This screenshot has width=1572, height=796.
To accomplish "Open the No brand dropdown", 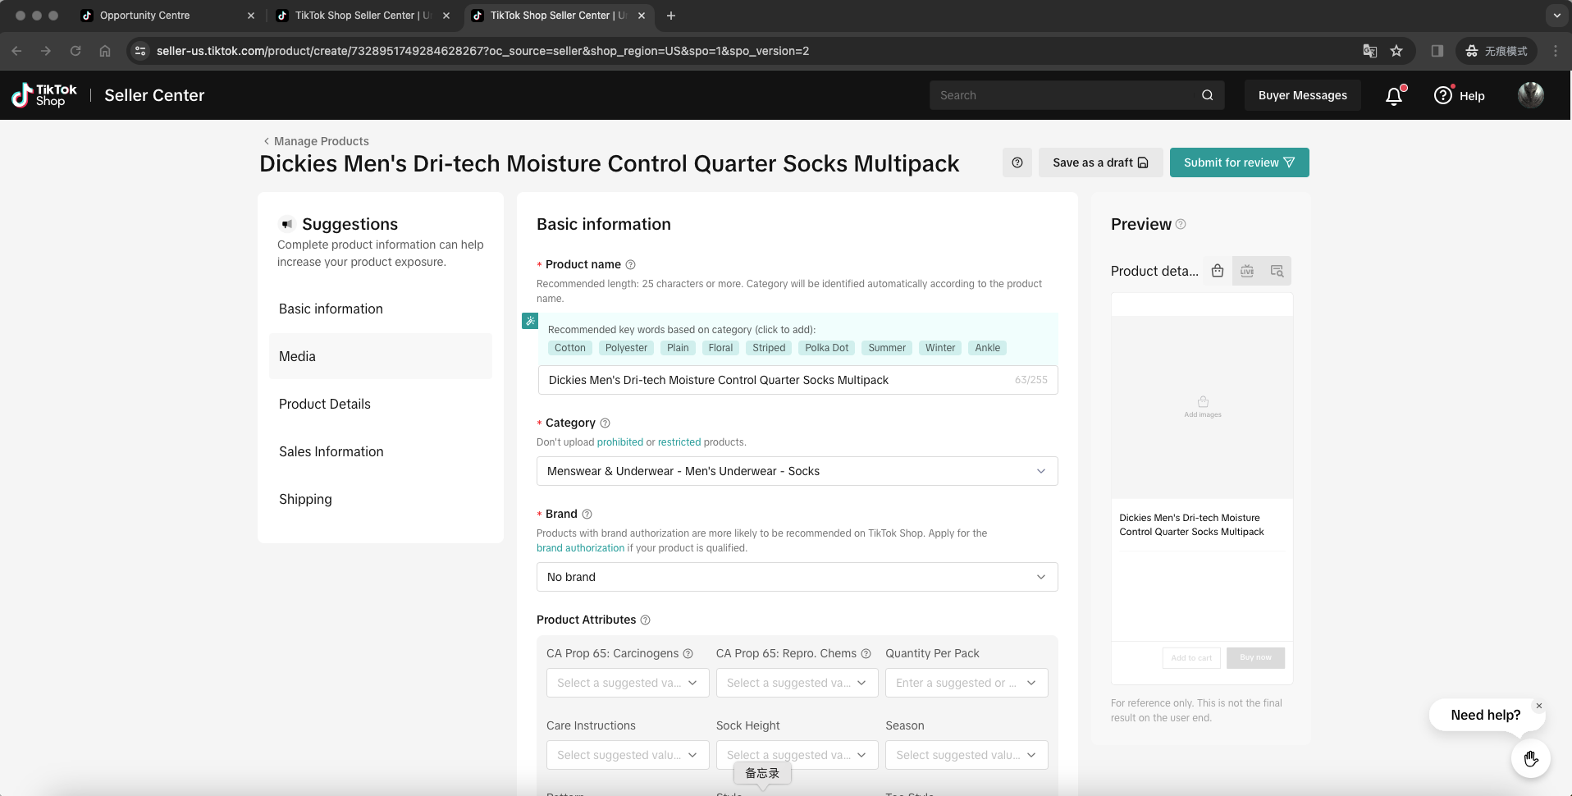I will [797, 577].
